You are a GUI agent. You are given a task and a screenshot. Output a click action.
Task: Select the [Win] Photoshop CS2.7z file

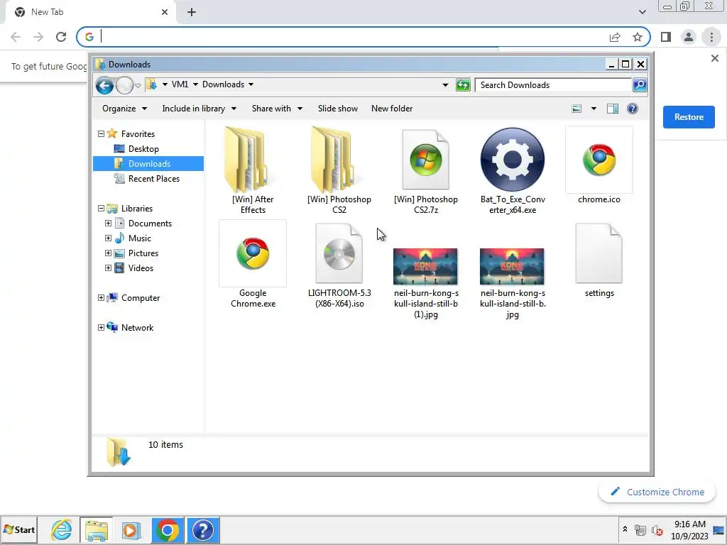tap(426, 170)
